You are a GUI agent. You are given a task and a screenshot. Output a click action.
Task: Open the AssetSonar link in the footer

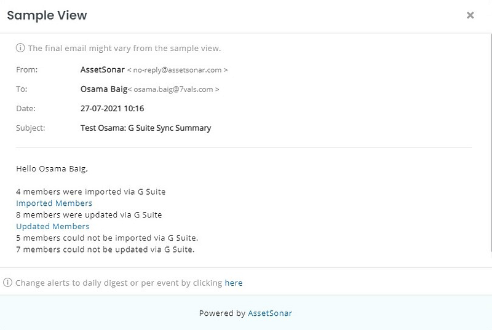[270, 313]
